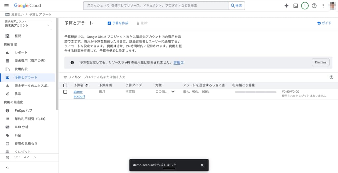Open 費用の見積もり in the sidebar
The height and width of the screenshot is (173, 338).
tap(28, 143)
